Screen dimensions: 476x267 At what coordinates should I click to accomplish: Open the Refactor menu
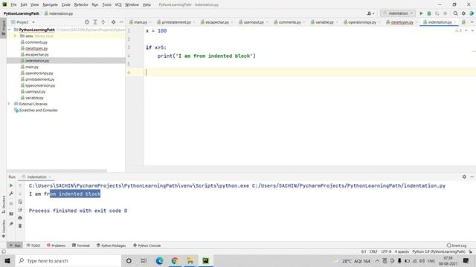[81, 4]
